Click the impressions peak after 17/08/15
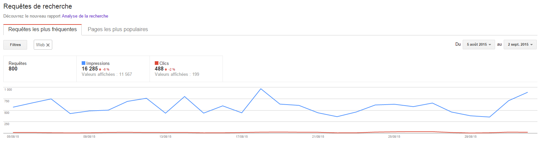Image resolution: width=547 pixels, height=143 pixels. pos(261,89)
